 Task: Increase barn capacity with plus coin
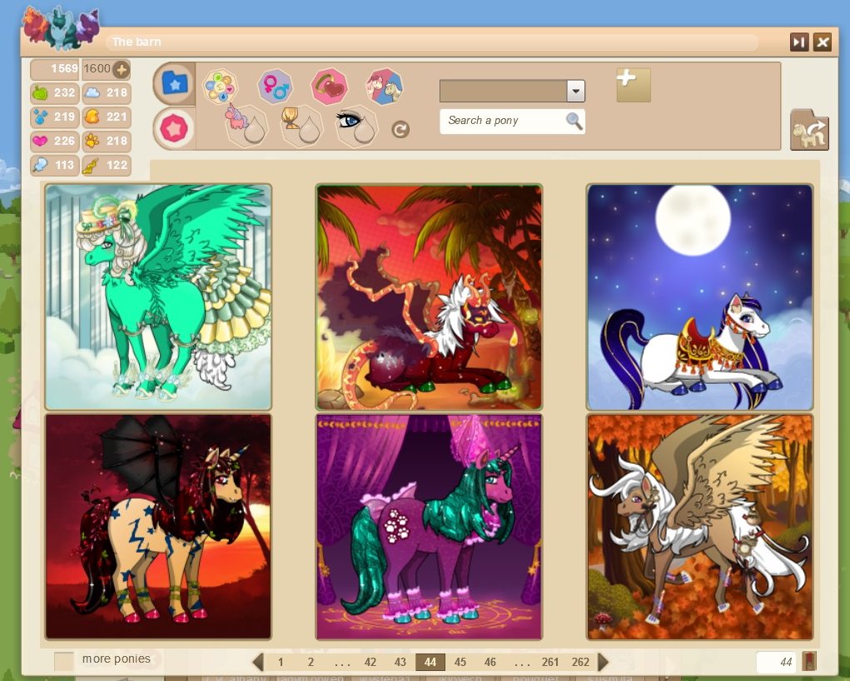point(121,69)
